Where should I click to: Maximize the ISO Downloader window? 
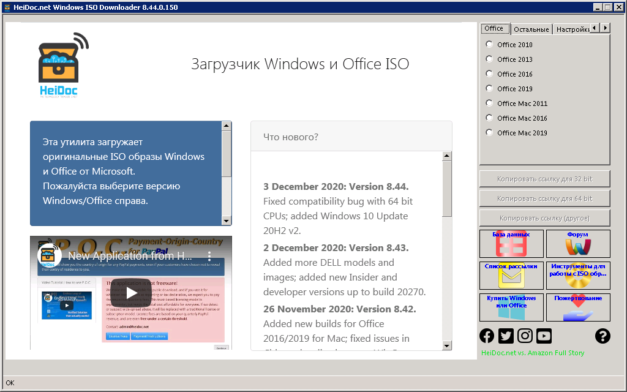608,7
